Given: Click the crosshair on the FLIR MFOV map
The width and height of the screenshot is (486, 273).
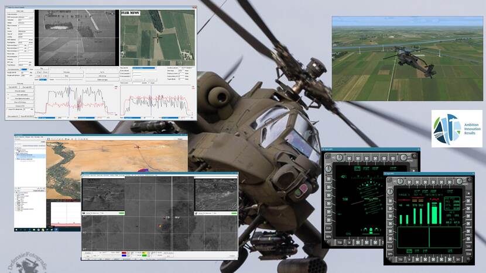Looking at the screenshot, I should (157, 37).
